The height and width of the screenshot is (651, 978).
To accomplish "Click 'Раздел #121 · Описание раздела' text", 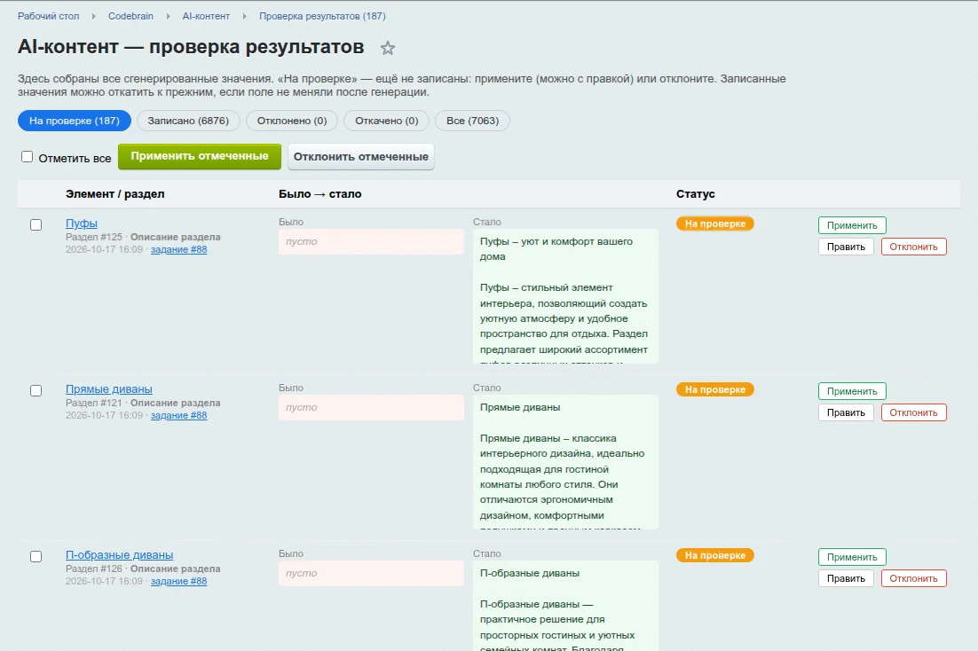I will 143,403.
